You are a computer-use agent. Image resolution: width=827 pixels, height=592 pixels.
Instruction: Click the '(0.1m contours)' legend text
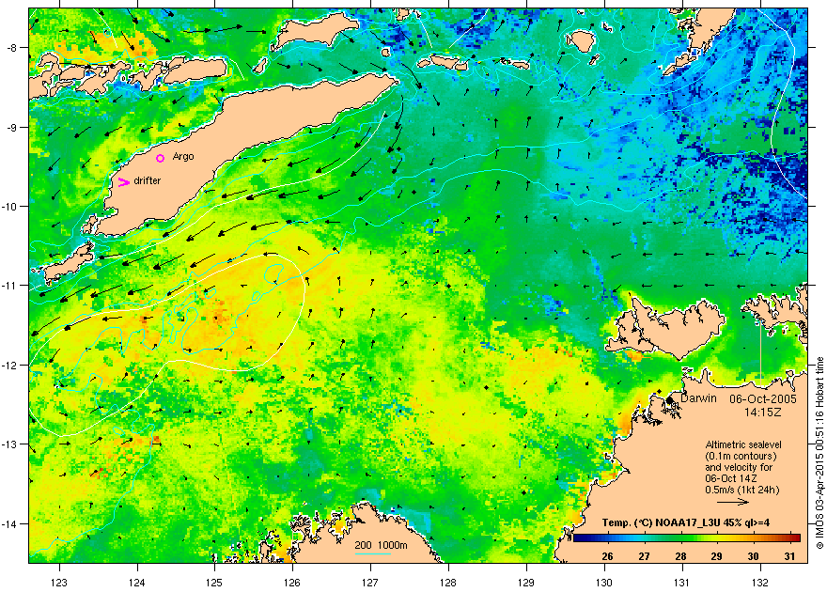coord(741,456)
